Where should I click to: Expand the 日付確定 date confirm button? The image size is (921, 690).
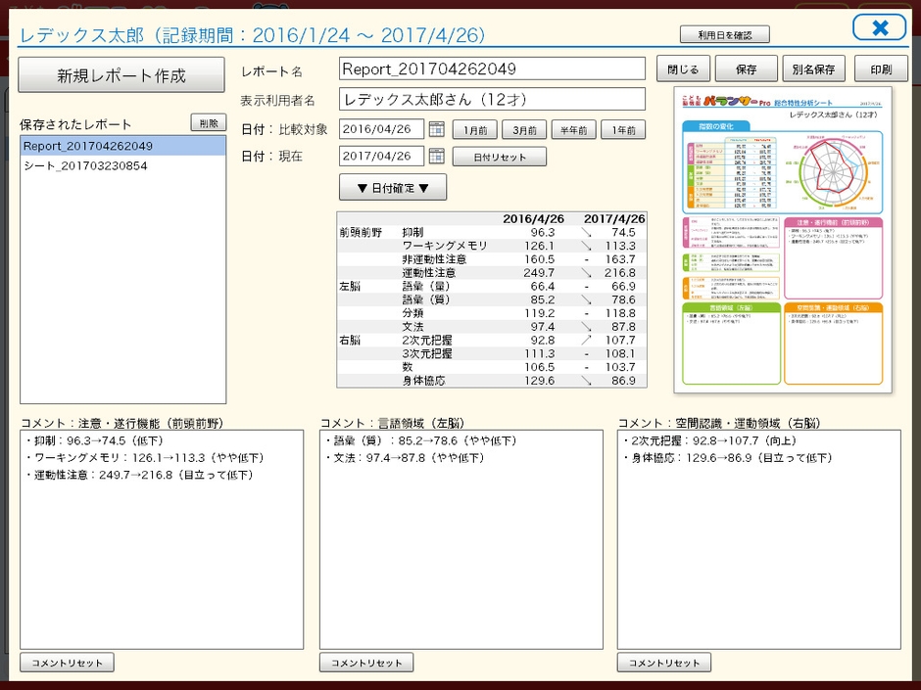387,187
